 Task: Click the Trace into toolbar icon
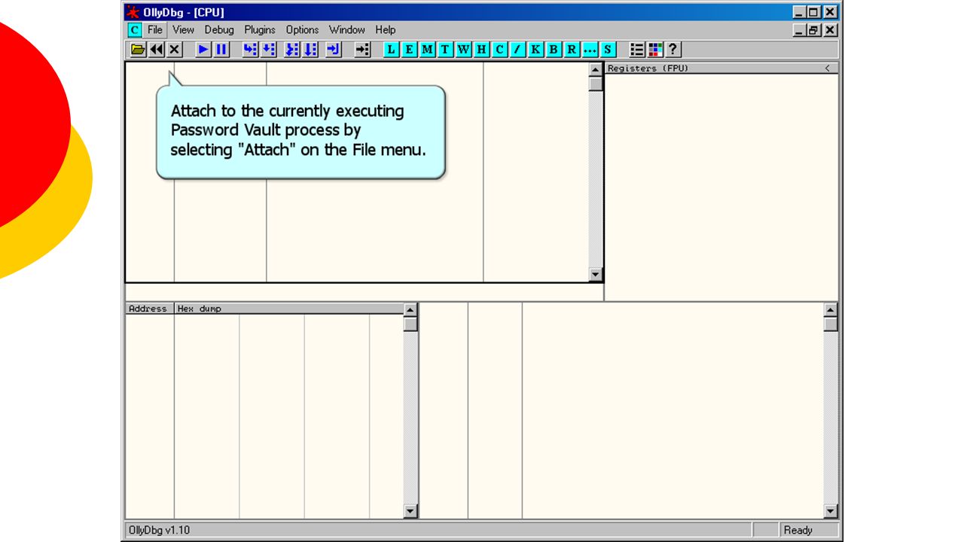pyautogui.click(x=292, y=50)
